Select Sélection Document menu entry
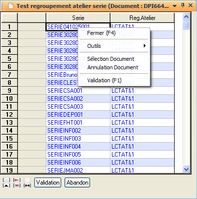Image resolution: width=197 pixels, height=199 pixels. (110, 59)
